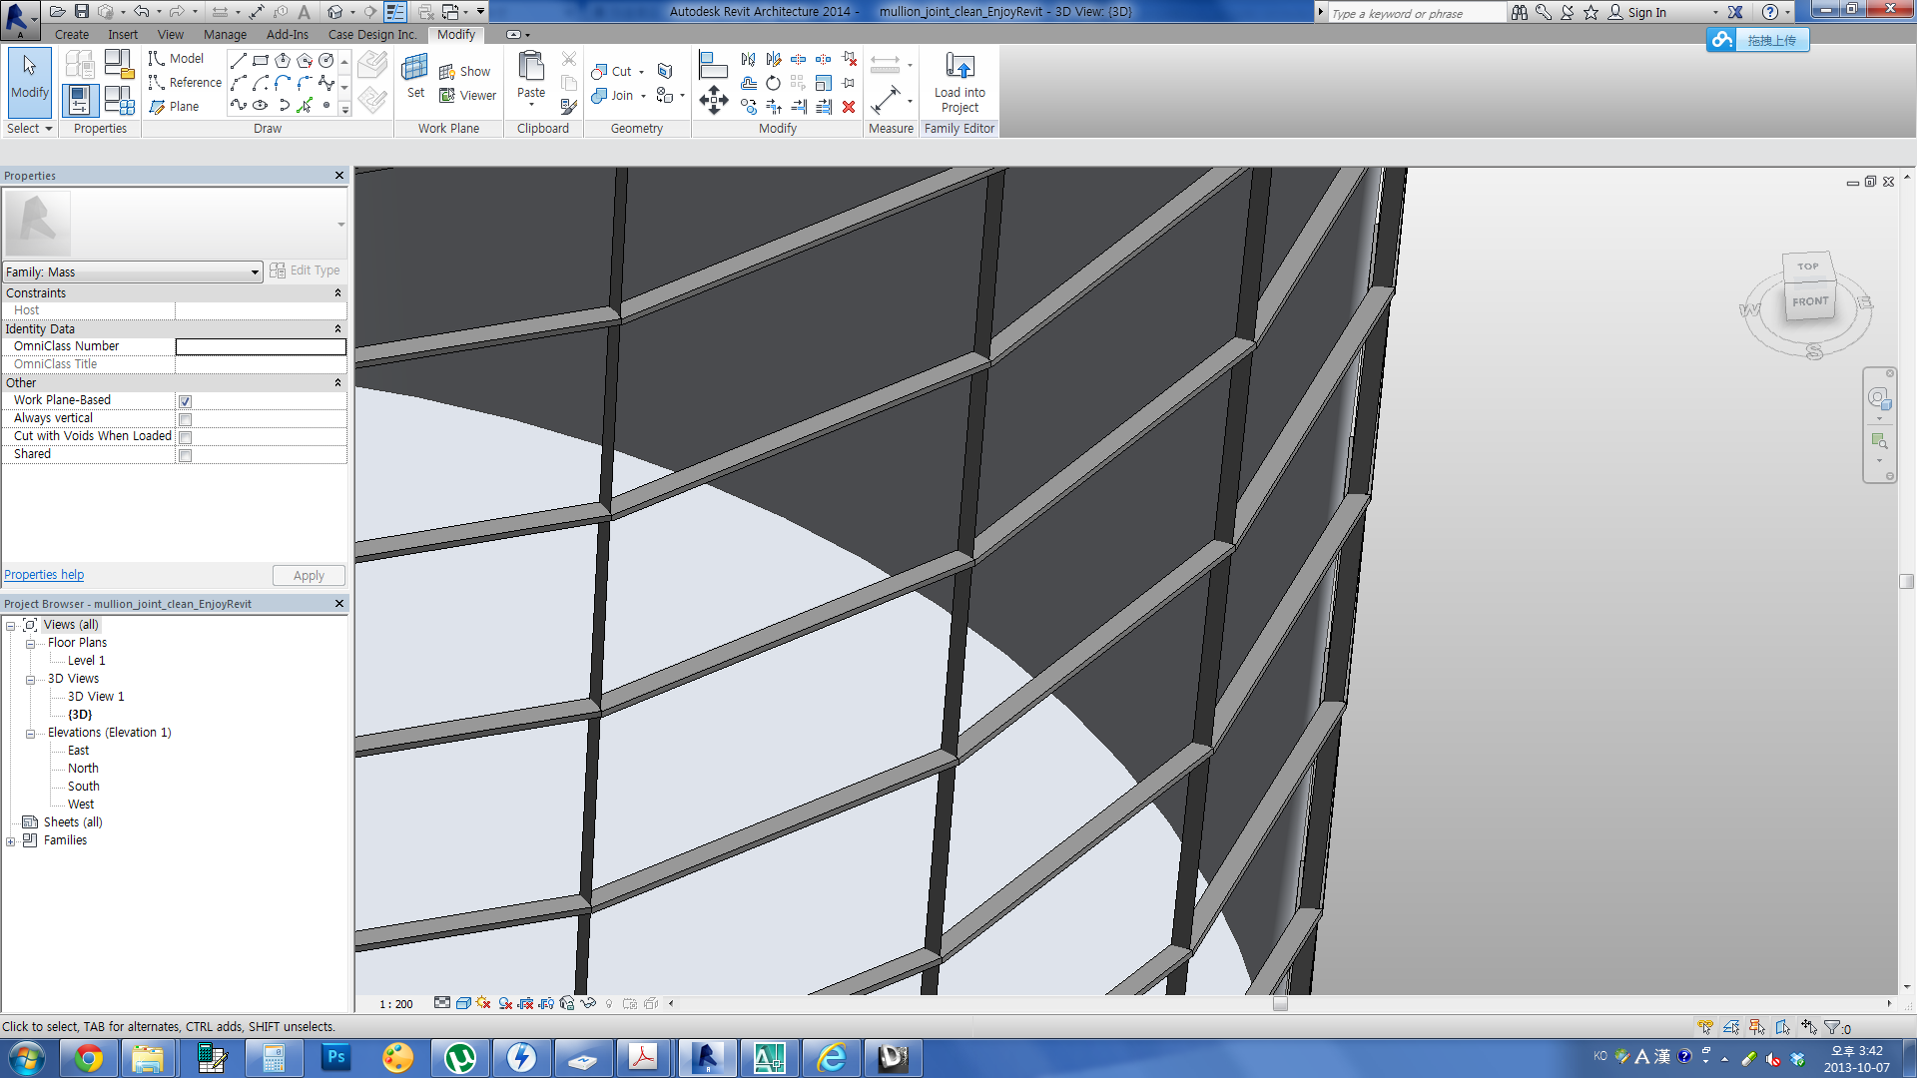Select the Rectangle draw tool
The height and width of the screenshot is (1078, 1917).
[260, 61]
